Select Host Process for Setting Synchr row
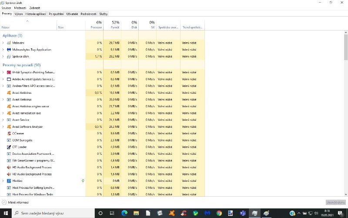The width and height of the screenshot is (348, 218). [102, 187]
